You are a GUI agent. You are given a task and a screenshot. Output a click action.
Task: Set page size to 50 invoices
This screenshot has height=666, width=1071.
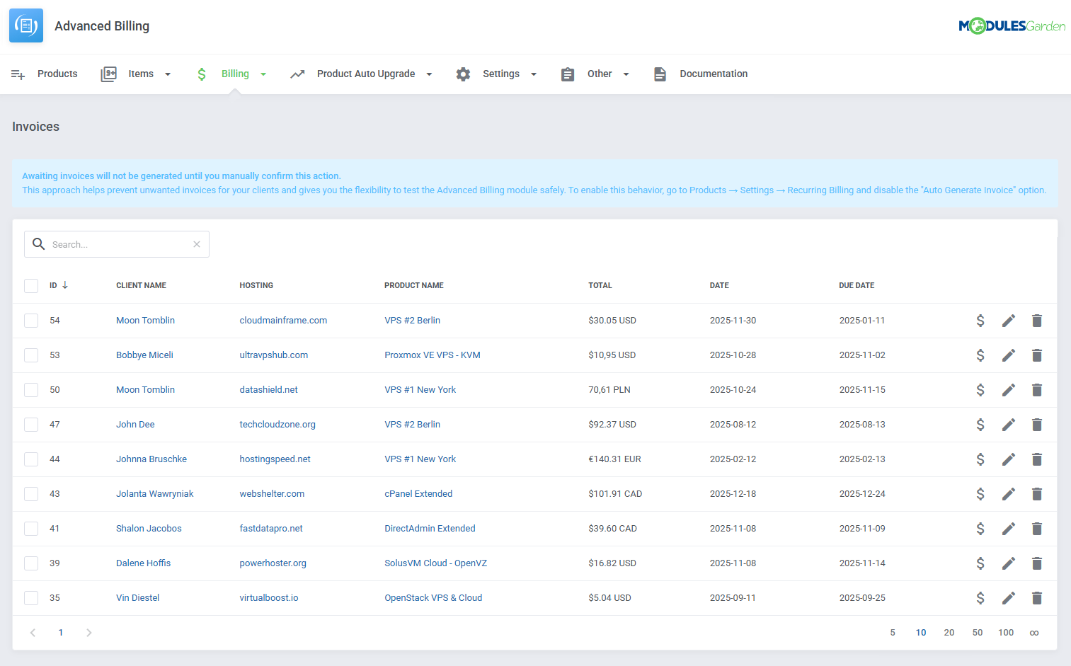pyautogui.click(x=978, y=632)
